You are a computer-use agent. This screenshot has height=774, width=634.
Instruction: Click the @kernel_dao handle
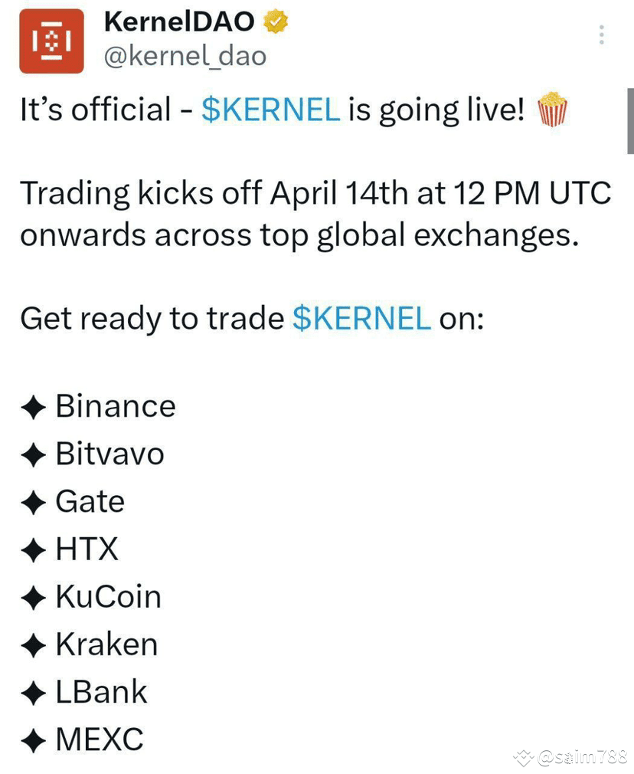186,55
